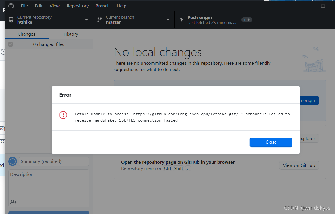Image resolution: width=335 pixels, height=214 pixels.
Task: Click the repository book icon beside lvzhike
Action: pos(11,20)
